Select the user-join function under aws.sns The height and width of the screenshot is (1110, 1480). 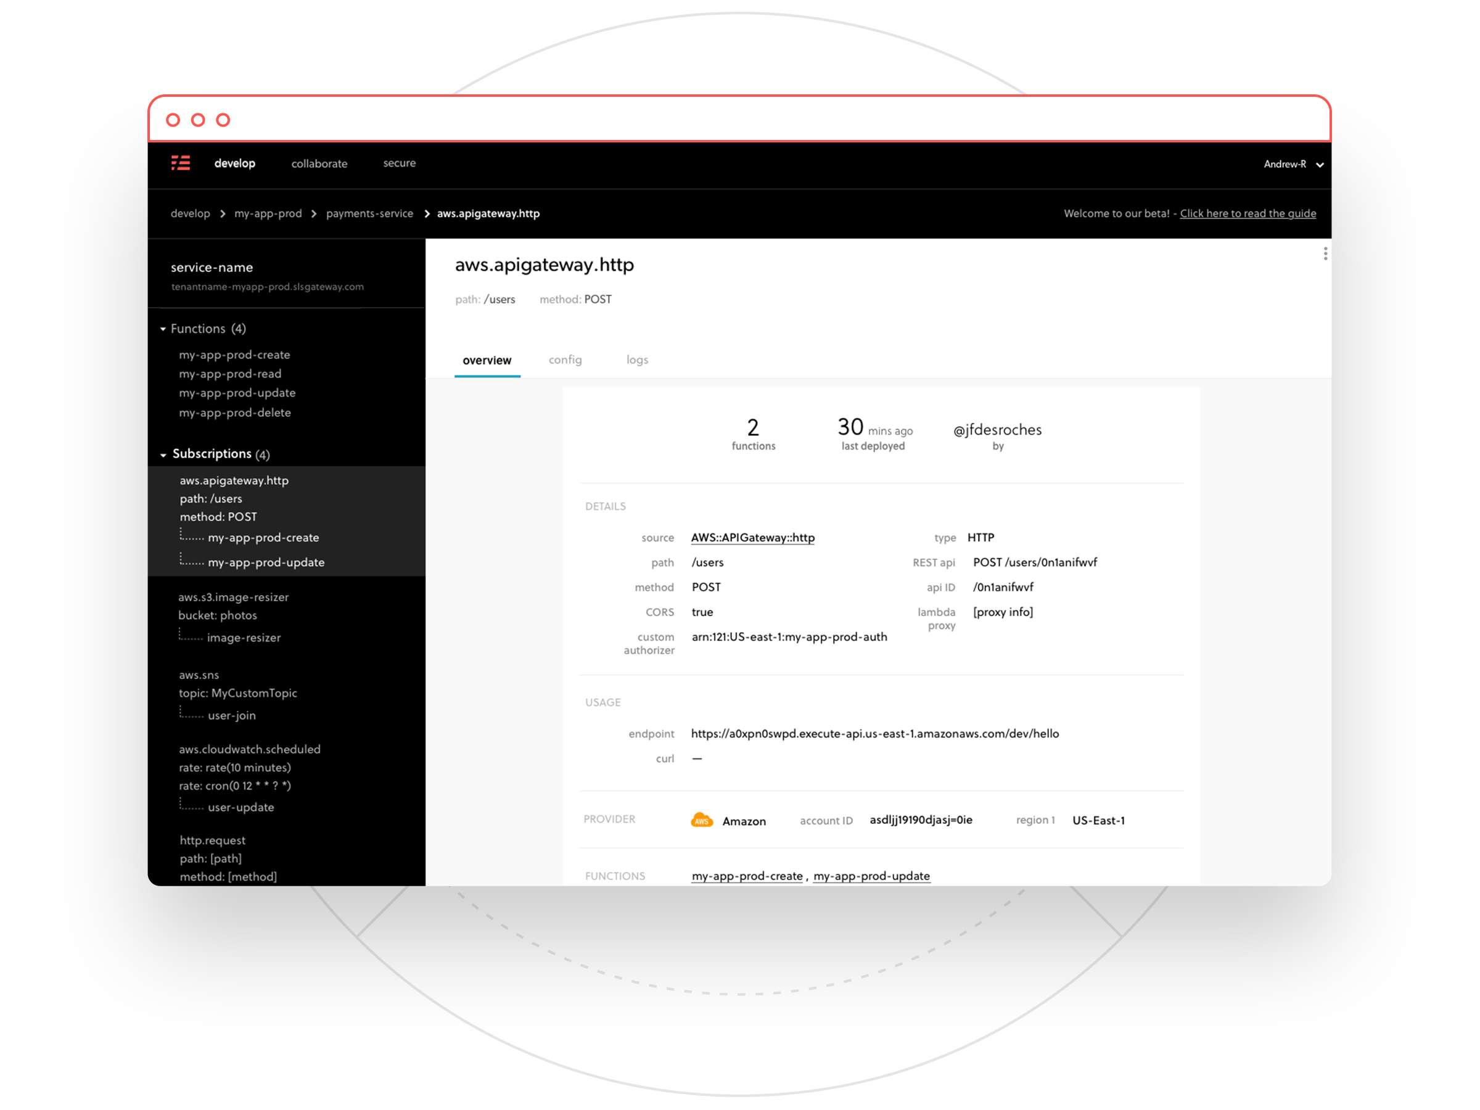231,715
